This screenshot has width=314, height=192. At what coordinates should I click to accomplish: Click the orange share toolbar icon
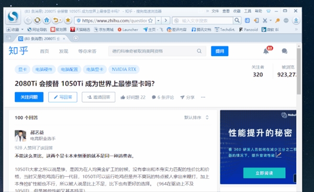coord(256,20)
